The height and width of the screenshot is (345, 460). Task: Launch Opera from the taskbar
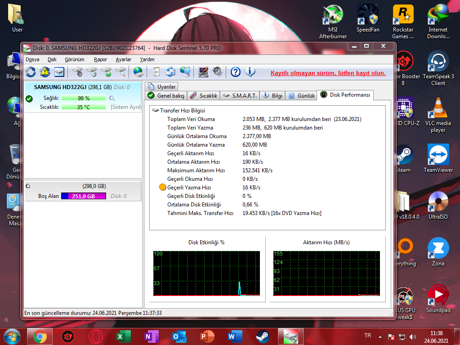(x=96, y=336)
